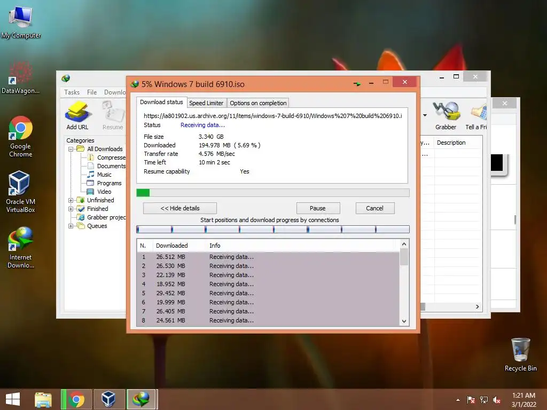Click the IDM logo icon in main window title bar

(x=66, y=78)
